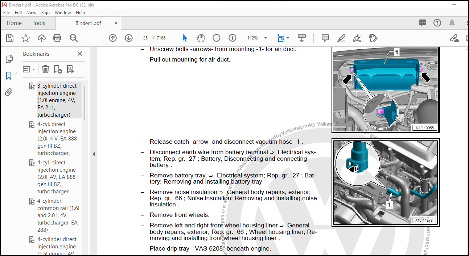Open notifications bell
Image resolution: width=469 pixels, height=256 pixels.
tap(452, 23)
